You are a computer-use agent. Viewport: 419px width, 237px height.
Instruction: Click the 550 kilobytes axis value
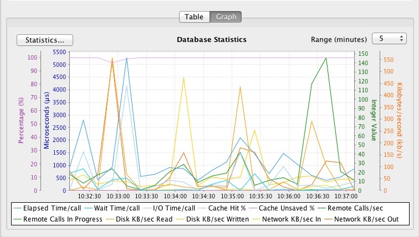pos(389,60)
